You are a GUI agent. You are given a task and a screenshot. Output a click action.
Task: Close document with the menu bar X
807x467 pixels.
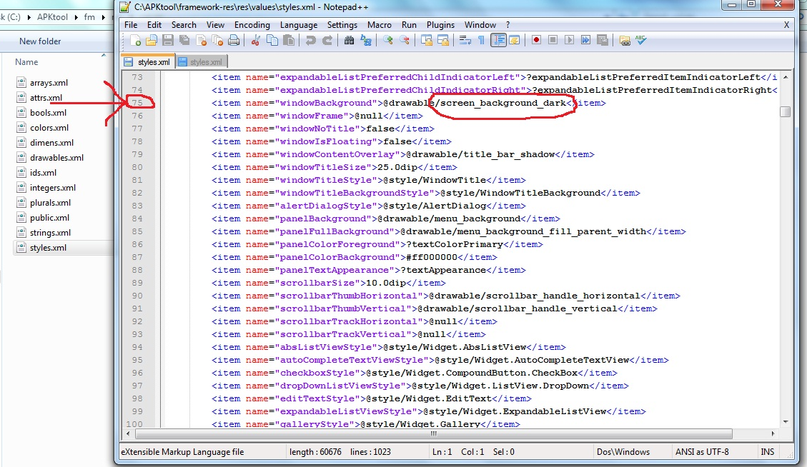pos(786,25)
